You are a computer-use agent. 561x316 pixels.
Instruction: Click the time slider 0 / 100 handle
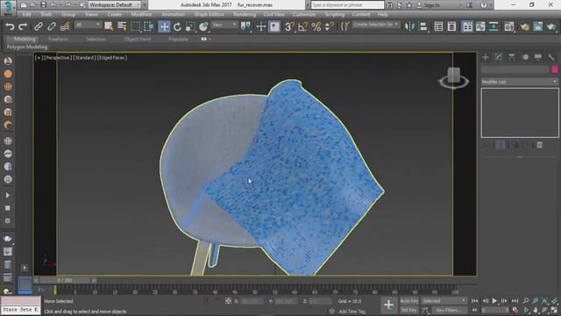[x=64, y=280]
